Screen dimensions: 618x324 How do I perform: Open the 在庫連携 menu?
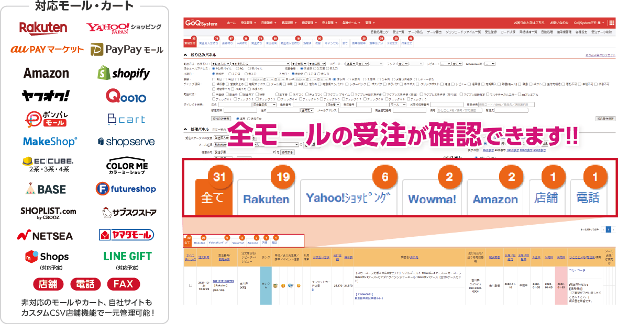coord(268,23)
